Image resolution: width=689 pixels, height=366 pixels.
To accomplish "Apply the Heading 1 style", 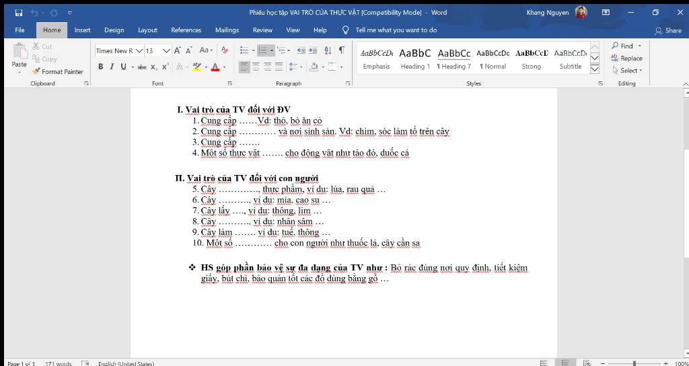I will coord(415,59).
